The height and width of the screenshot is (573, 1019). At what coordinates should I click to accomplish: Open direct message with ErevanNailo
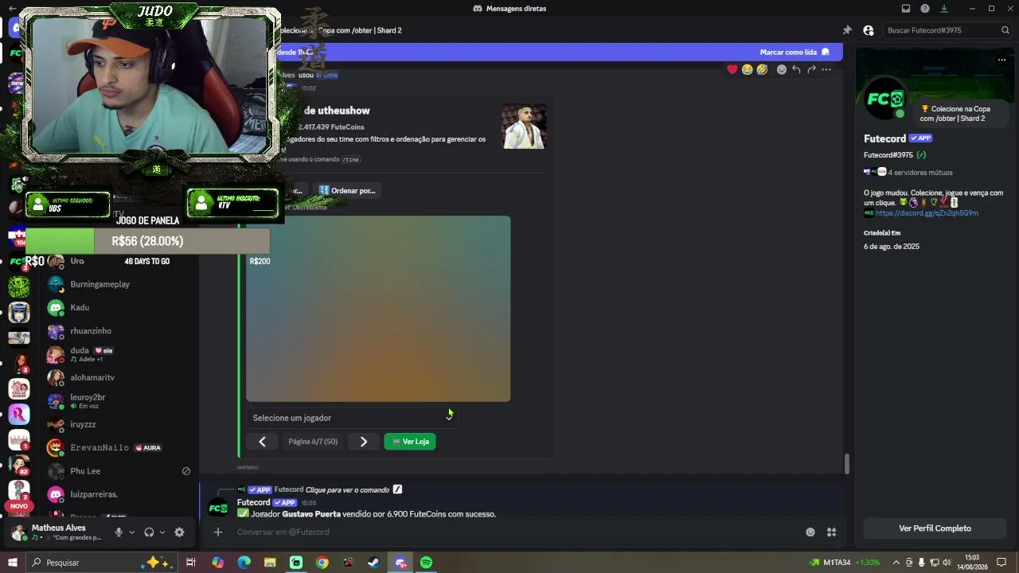[x=119, y=447]
